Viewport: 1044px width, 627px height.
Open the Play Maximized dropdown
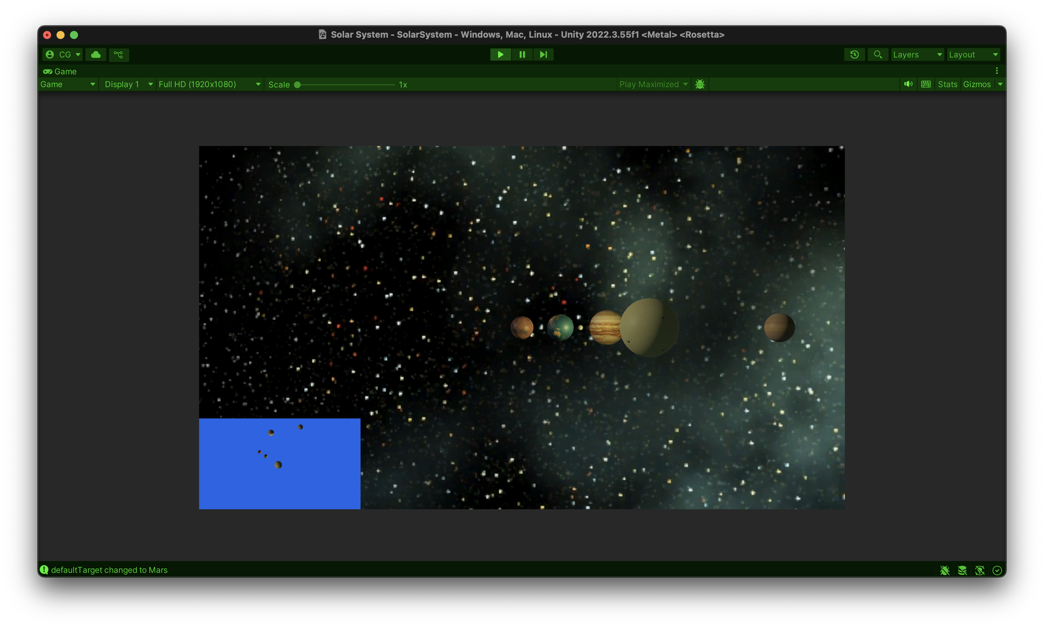coord(654,84)
